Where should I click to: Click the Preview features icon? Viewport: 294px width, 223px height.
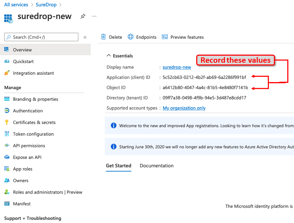coord(165,37)
